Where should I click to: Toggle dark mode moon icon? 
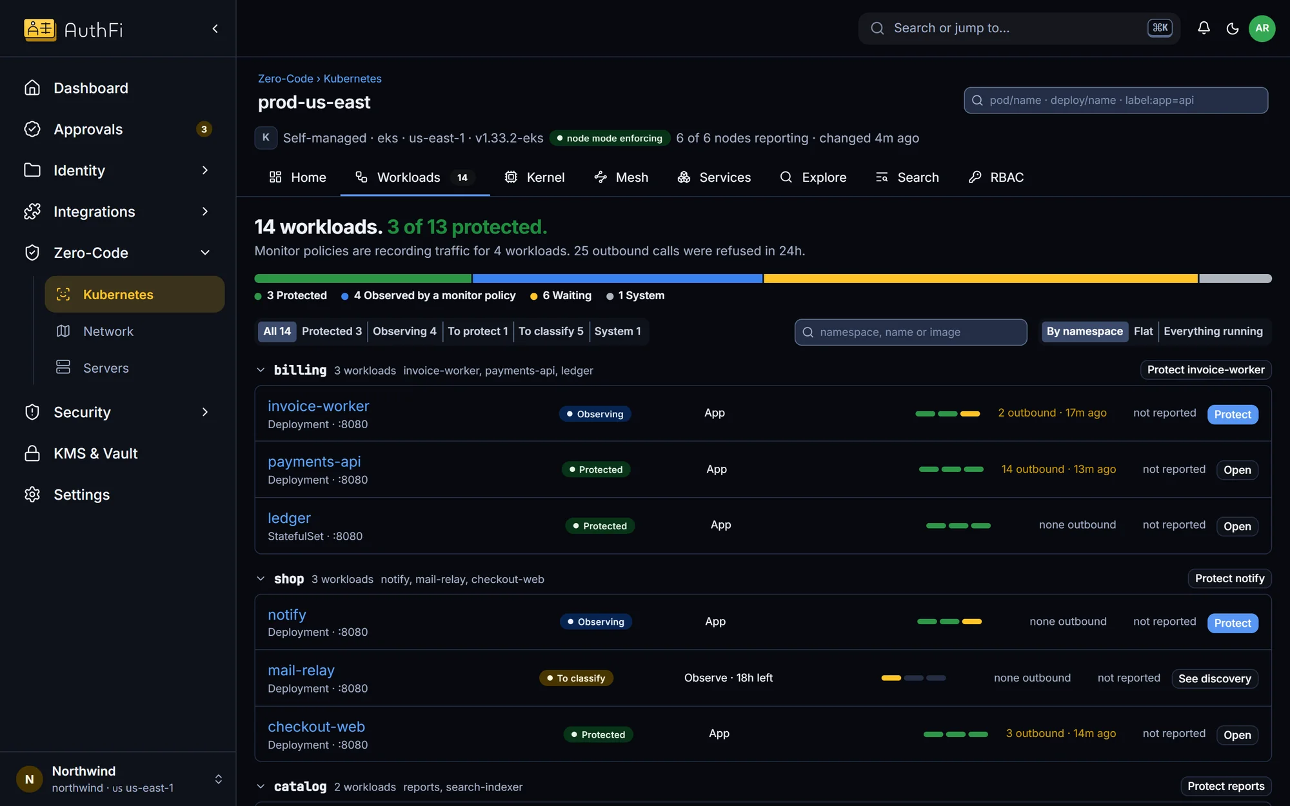coord(1233,28)
